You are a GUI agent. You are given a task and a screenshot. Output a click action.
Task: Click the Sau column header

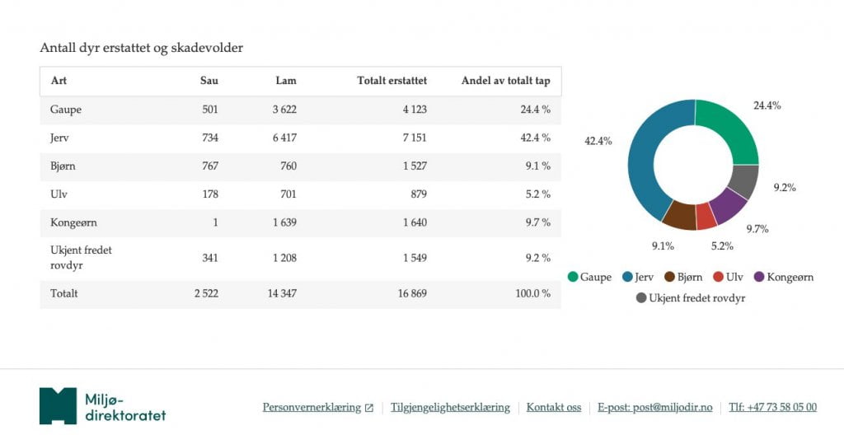209,81
